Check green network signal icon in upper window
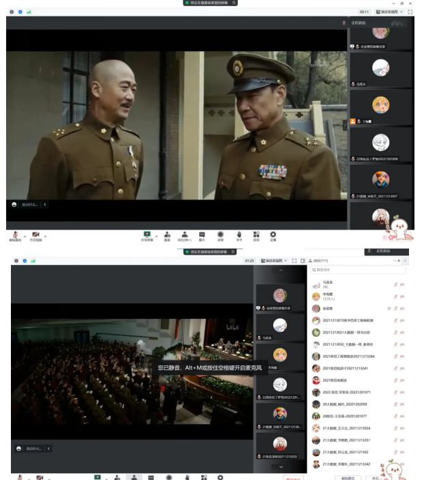 (29, 12)
